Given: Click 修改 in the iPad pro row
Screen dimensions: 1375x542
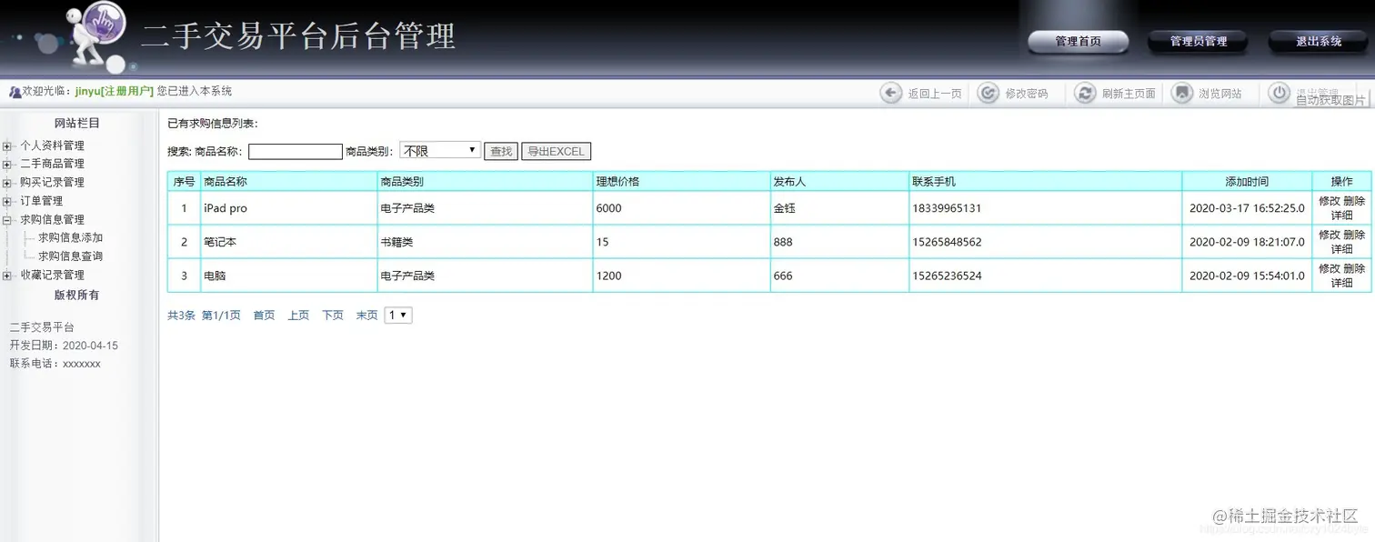Looking at the screenshot, I should pyautogui.click(x=1329, y=201).
